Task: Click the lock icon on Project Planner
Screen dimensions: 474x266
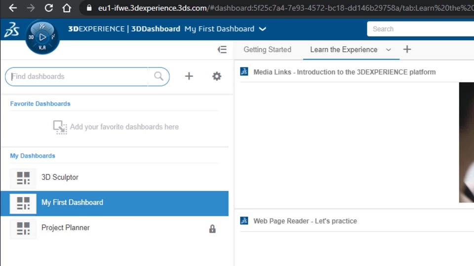Action: click(212, 229)
